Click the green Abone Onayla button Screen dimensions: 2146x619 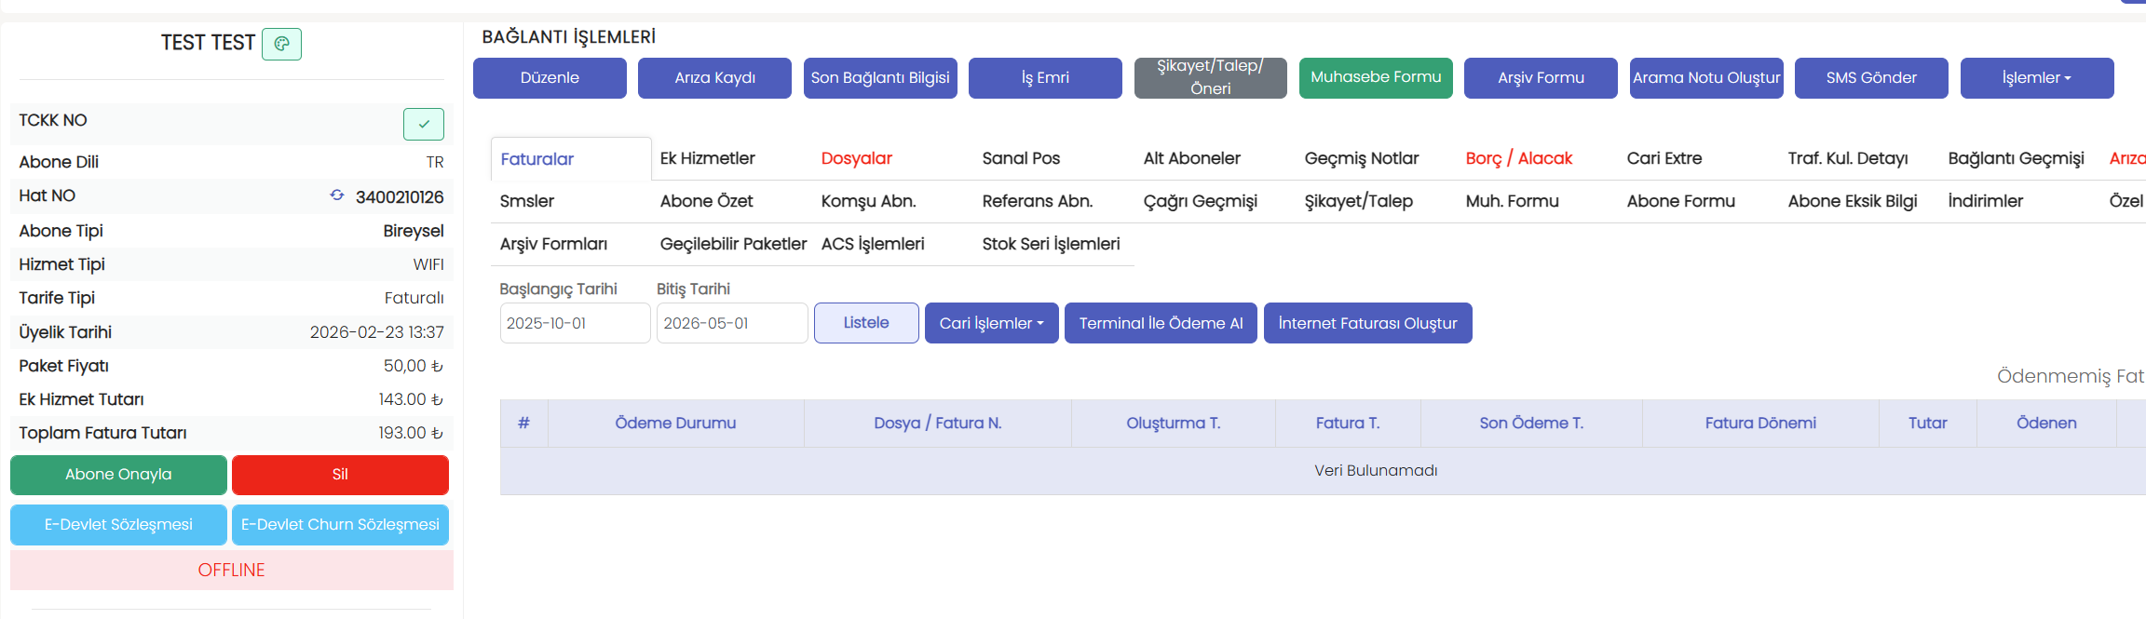point(118,475)
